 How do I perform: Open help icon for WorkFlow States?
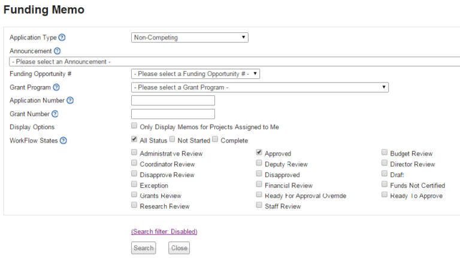(x=63, y=141)
